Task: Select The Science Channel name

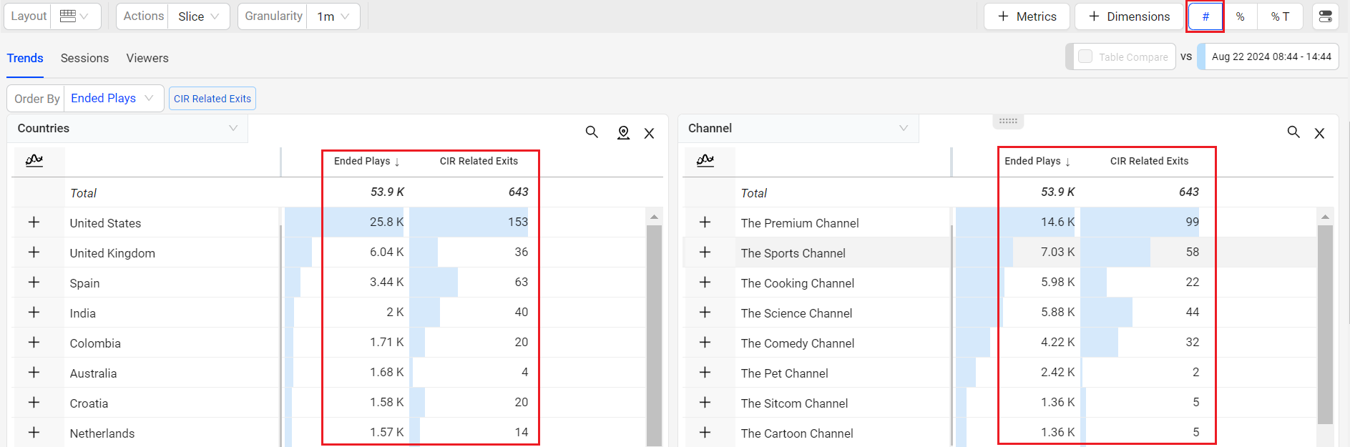Action: click(x=796, y=313)
